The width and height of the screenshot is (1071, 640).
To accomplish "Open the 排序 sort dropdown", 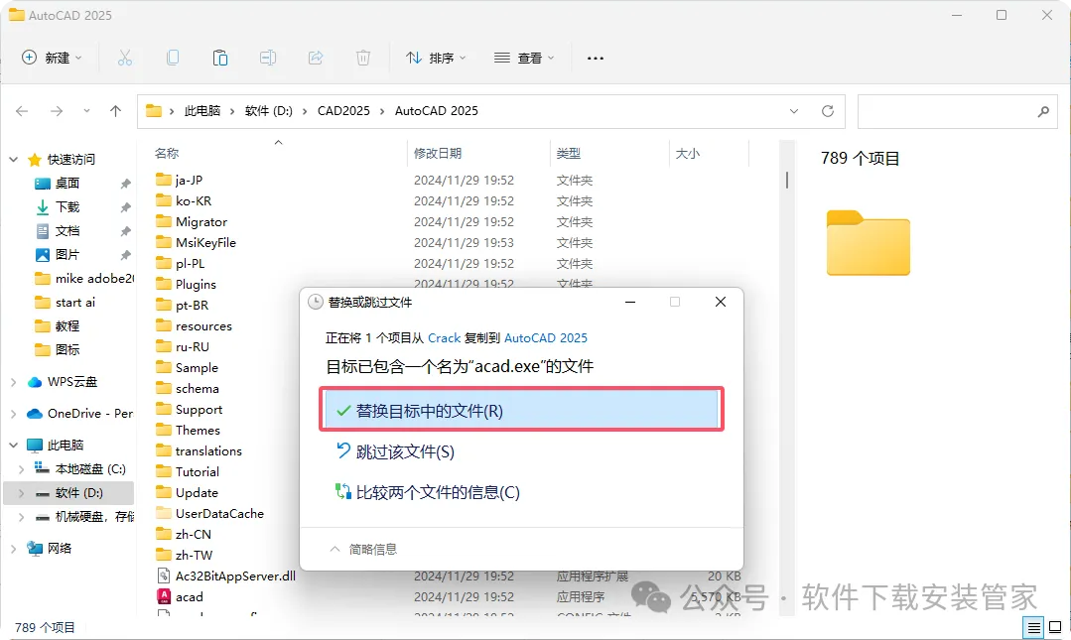I will point(436,59).
